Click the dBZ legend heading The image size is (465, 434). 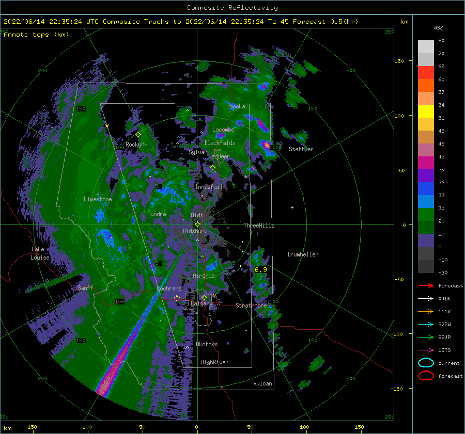pos(438,27)
